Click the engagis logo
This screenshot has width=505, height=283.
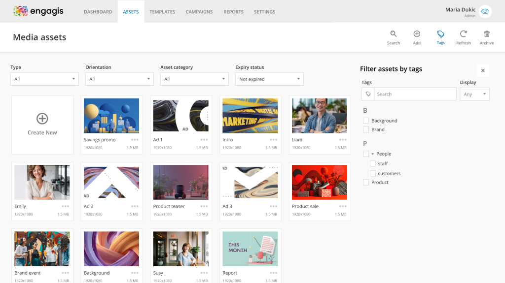pos(38,11)
